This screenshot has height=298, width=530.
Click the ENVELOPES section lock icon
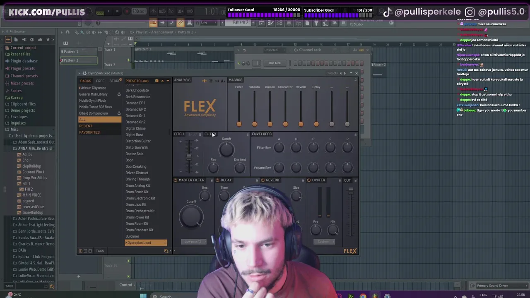[x=355, y=134]
